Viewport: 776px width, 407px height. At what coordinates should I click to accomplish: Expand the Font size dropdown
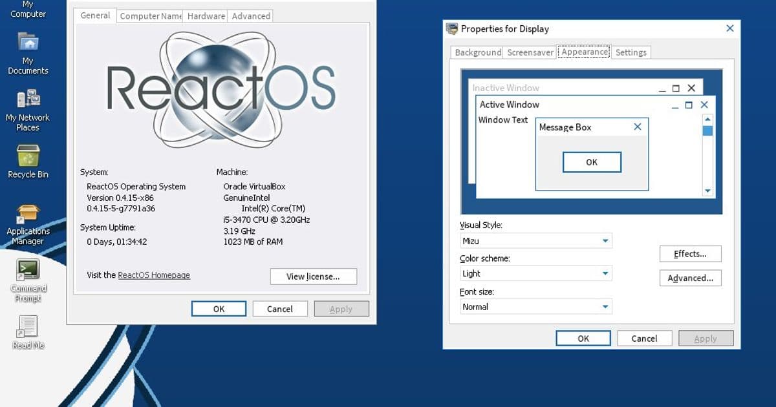tap(606, 306)
